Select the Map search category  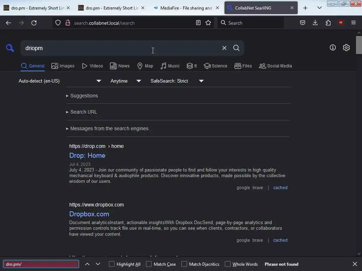click(x=145, y=66)
